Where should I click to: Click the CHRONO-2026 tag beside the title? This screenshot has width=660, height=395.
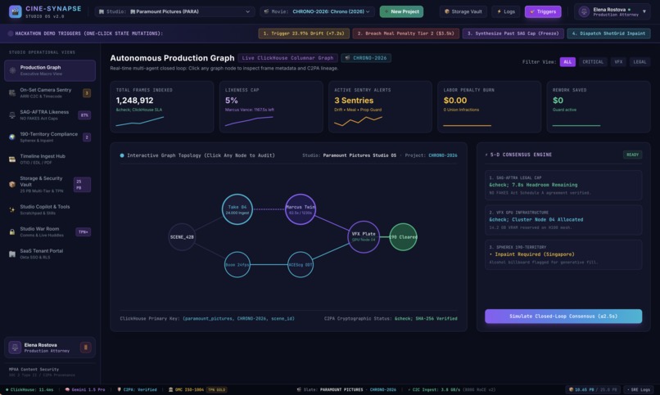pos(366,58)
